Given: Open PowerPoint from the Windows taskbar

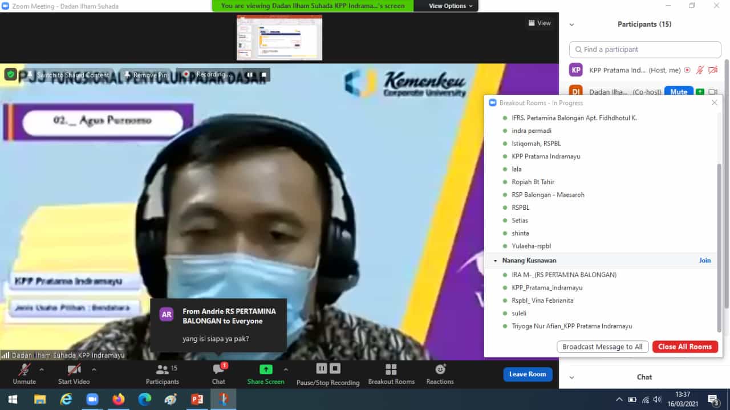Looking at the screenshot, I should (x=197, y=399).
